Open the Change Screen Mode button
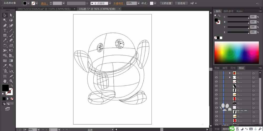Screen dimensions: 263x131 pos(7,109)
